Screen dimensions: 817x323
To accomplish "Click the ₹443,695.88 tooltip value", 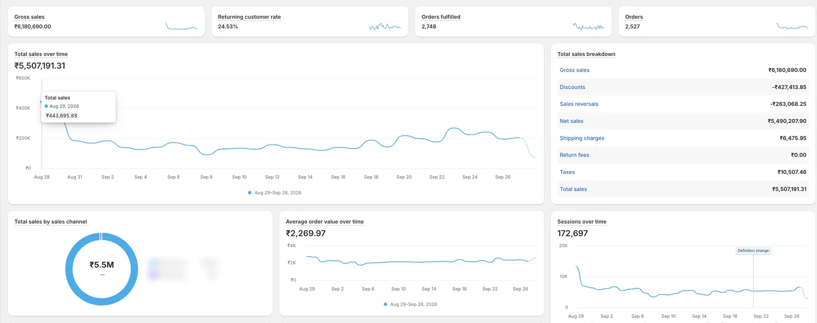I will tap(62, 116).
